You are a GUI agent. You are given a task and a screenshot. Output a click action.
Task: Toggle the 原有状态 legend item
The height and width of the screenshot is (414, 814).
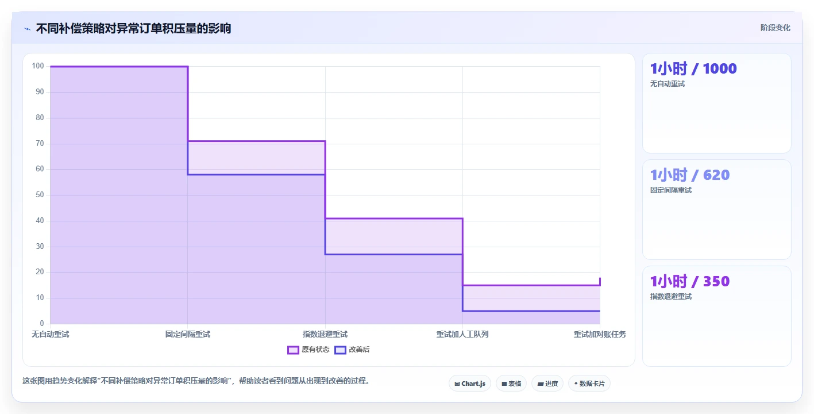coord(308,350)
